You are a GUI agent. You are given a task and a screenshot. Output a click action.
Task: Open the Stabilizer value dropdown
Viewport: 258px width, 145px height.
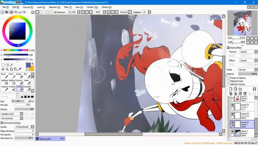pyautogui.click(x=149, y=12)
